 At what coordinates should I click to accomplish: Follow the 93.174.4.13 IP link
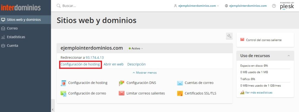pyautogui.click(x=95, y=58)
